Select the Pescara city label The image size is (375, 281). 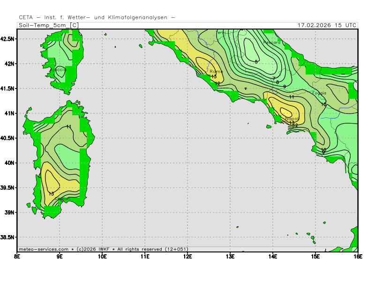point(272,43)
